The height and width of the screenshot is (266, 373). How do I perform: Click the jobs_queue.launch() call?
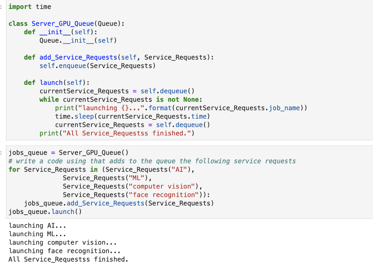tap(44, 211)
